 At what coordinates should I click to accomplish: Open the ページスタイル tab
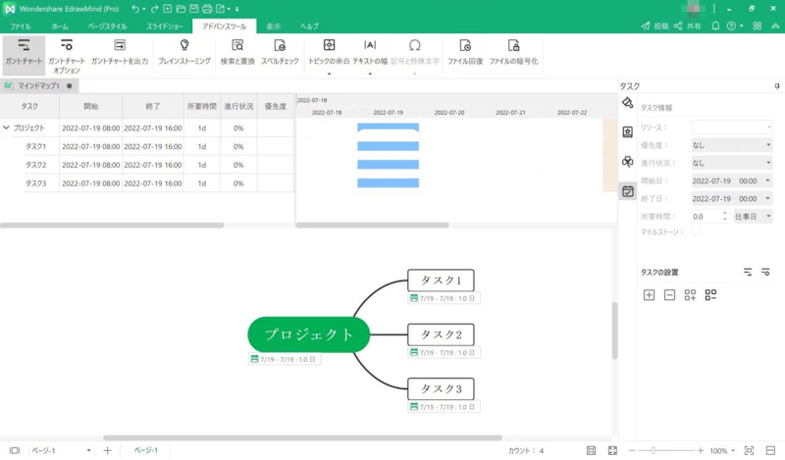[107, 25]
